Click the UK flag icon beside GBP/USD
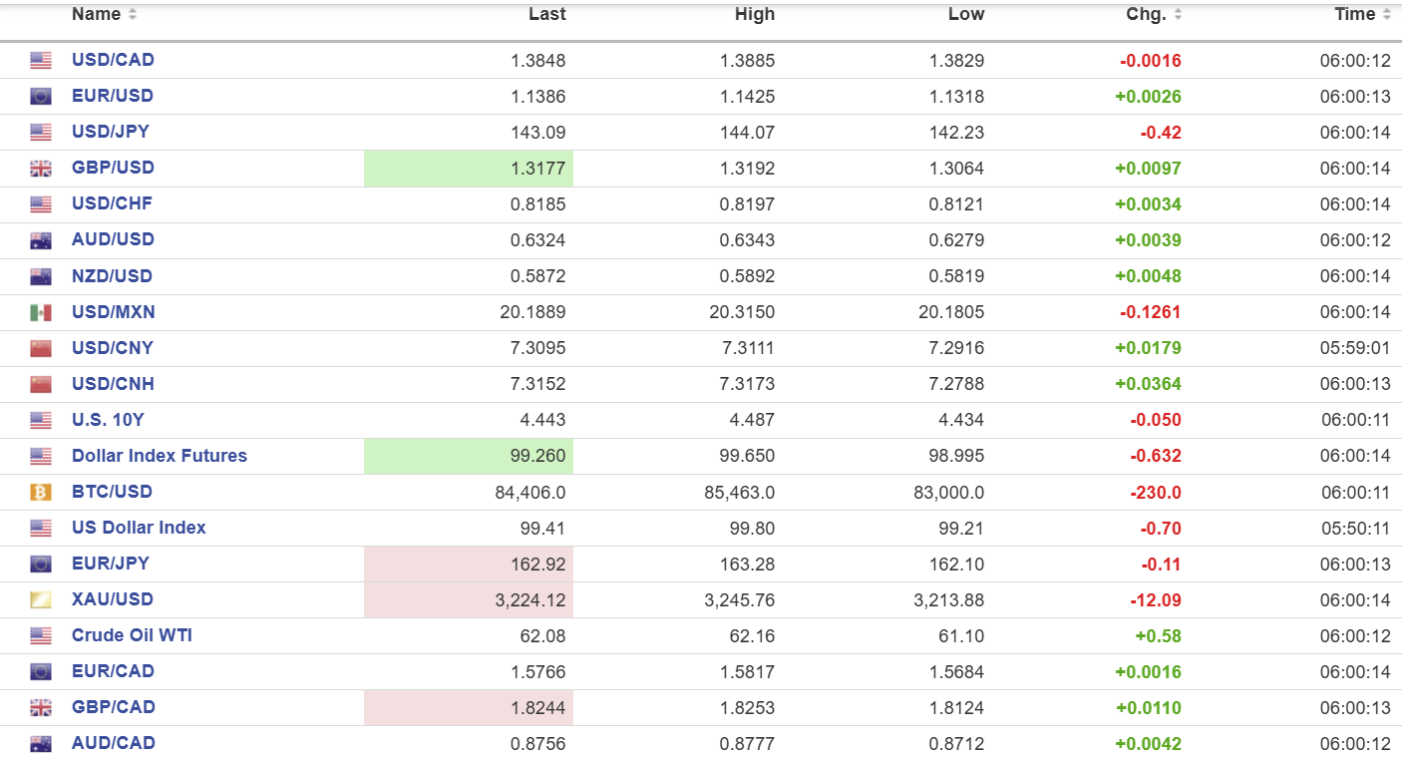Viewport: 1402px width, 758px height. coord(40,169)
